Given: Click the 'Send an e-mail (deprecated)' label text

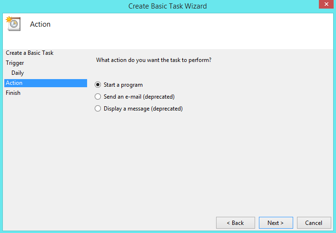Looking at the screenshot, I should click(x=139, y=97).
